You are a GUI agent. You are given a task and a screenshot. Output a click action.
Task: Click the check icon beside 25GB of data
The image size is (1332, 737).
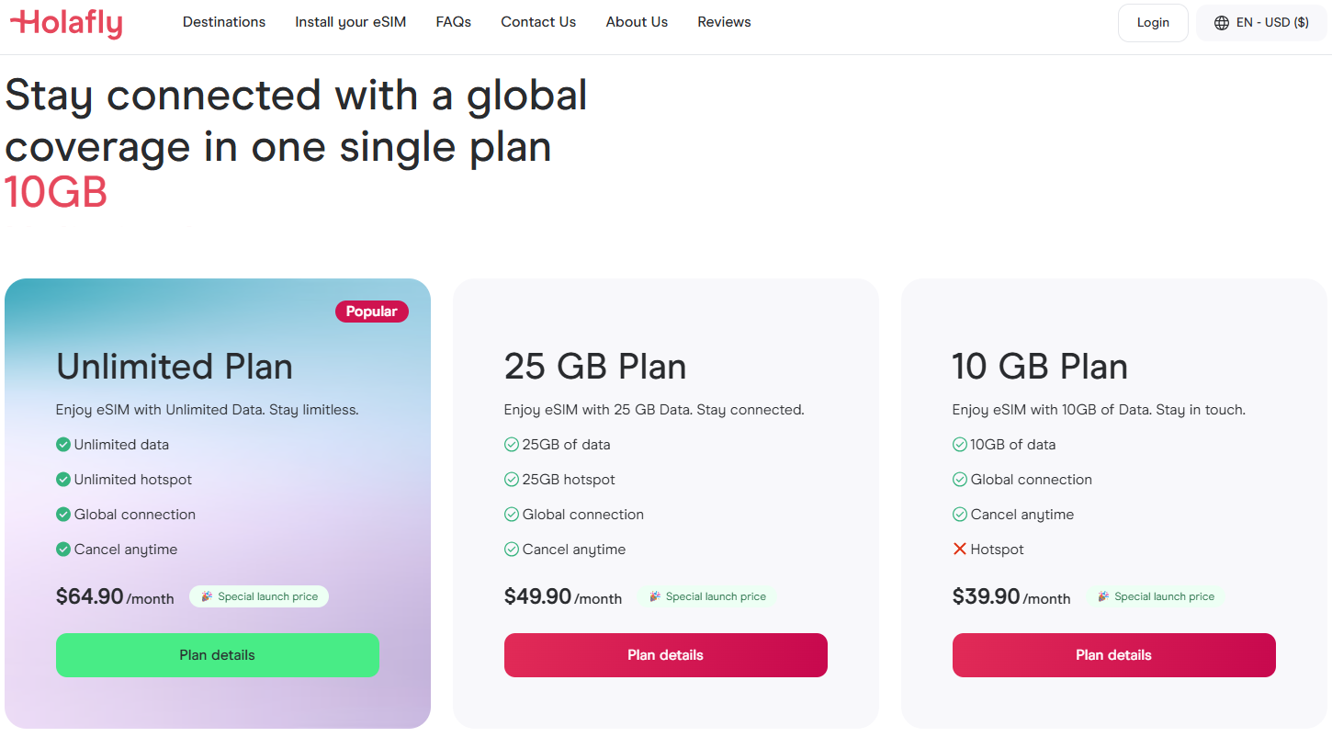(x=512, y=445)
